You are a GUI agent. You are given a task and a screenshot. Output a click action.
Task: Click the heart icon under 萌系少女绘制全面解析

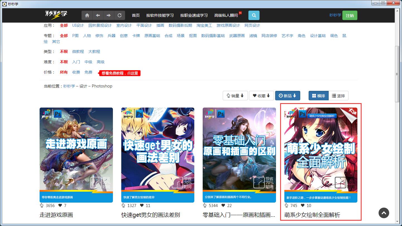[303, 205]
